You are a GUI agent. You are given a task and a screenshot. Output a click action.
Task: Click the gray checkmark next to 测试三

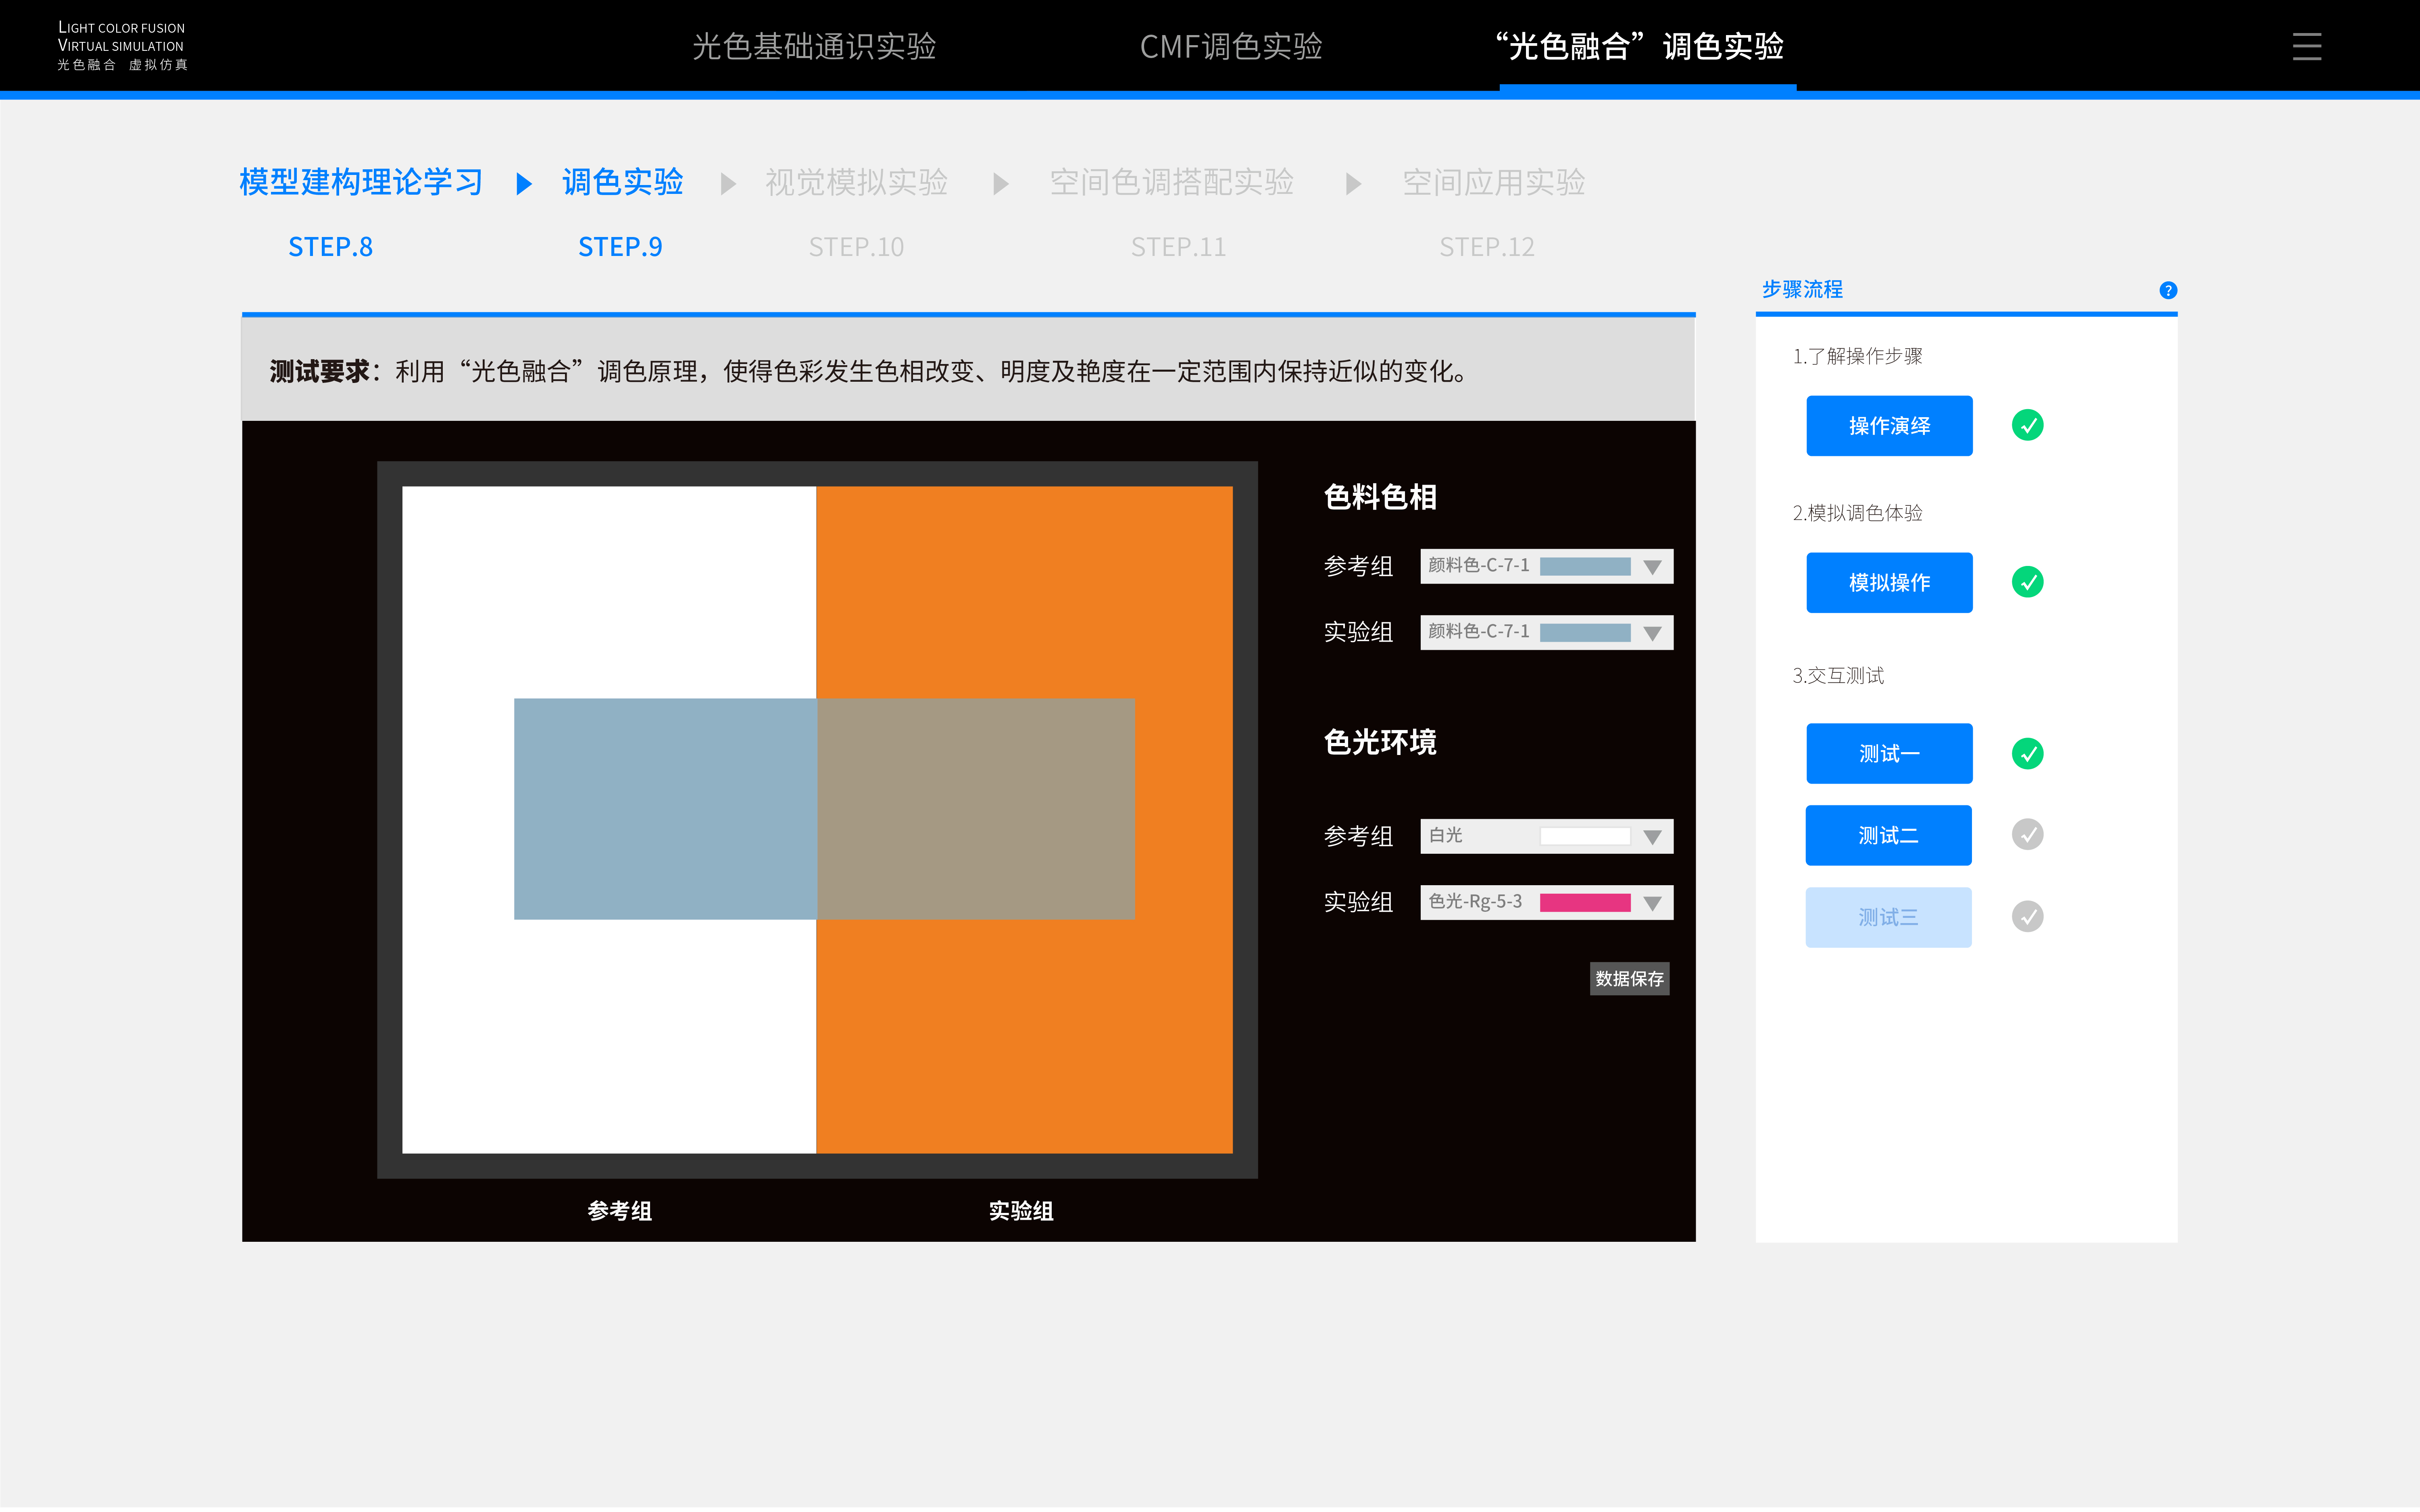click(x=2028, y=916)
